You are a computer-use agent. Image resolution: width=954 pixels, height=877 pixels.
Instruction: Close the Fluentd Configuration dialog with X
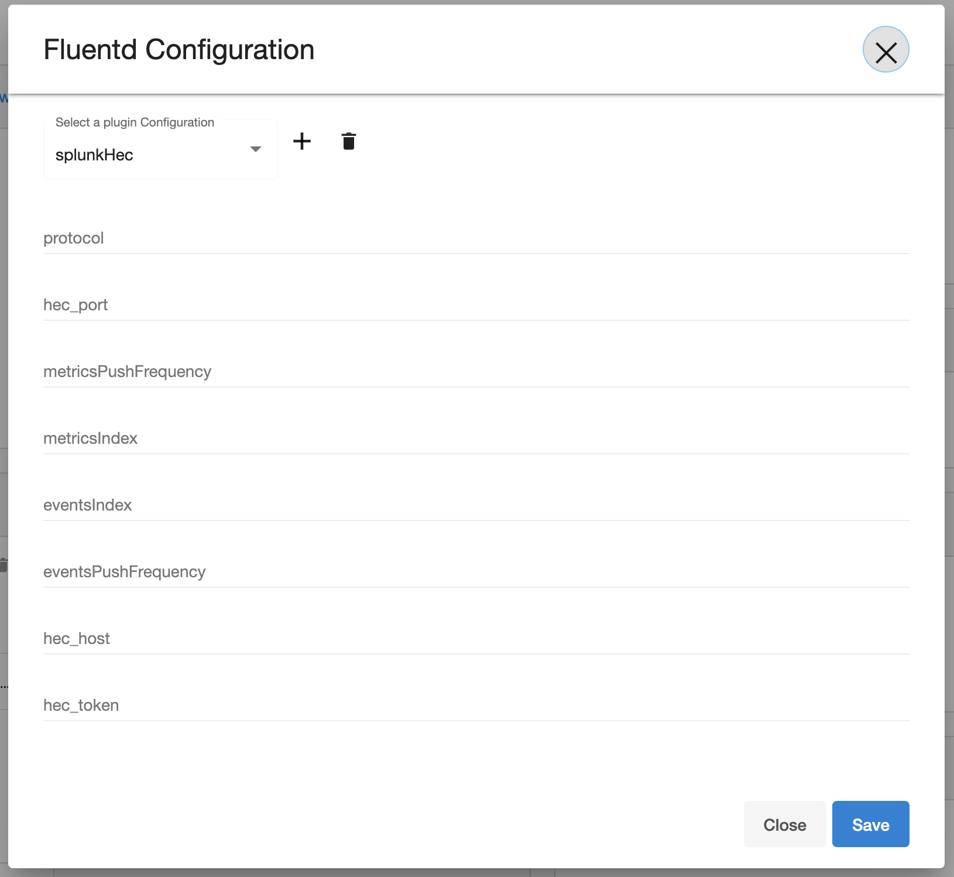coord(886,50)
